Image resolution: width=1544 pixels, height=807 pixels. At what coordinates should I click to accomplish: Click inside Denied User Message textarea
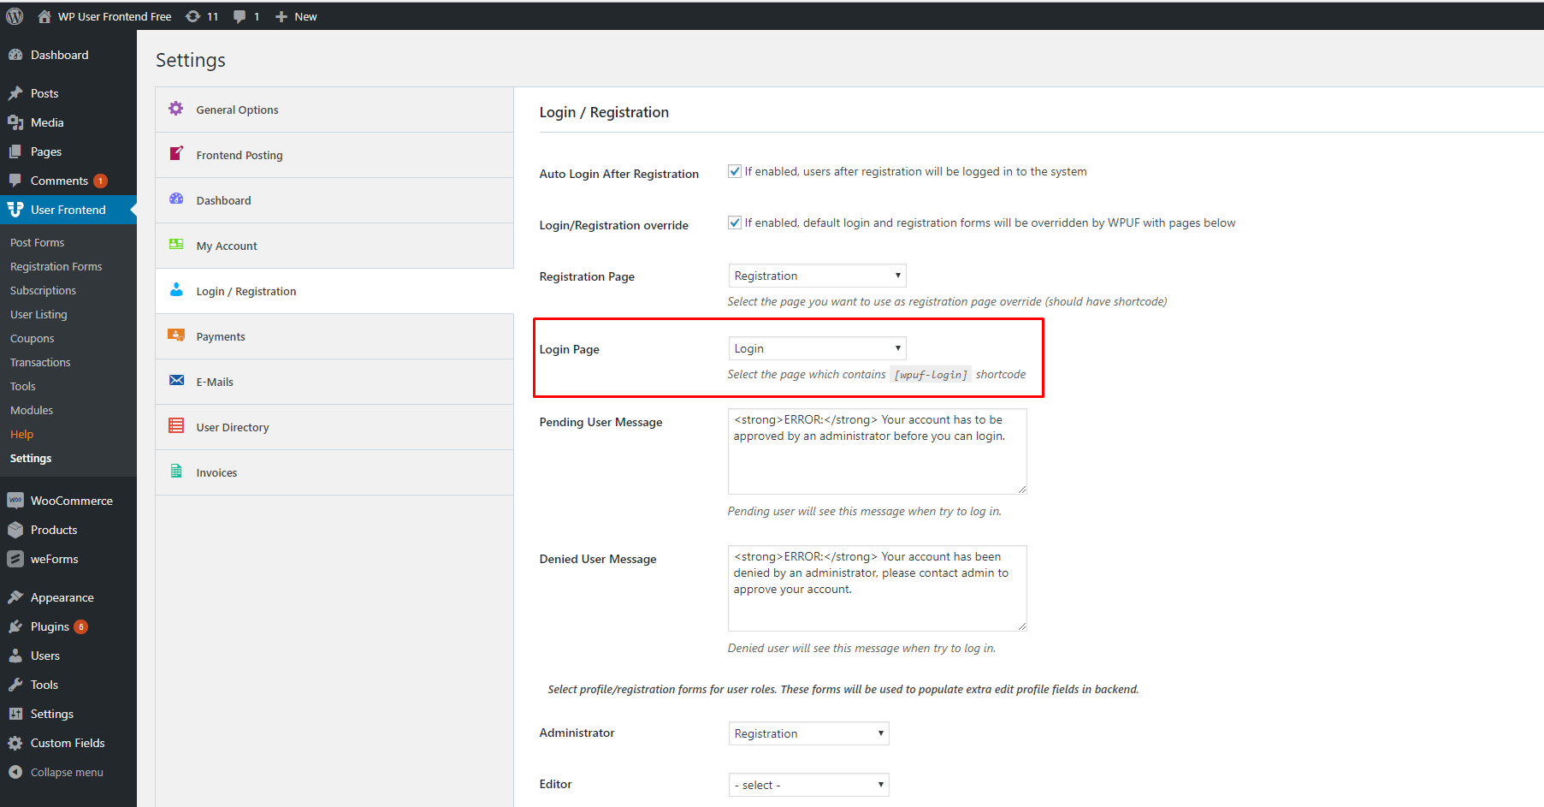(877, 588)
